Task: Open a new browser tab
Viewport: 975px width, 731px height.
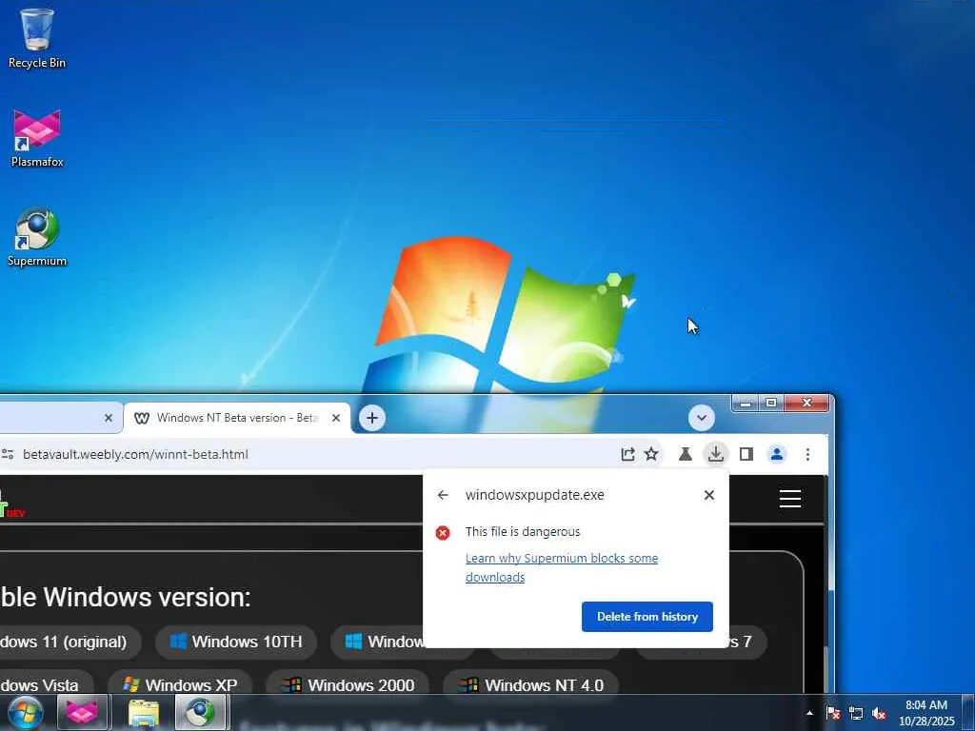Action: (372, 418)
